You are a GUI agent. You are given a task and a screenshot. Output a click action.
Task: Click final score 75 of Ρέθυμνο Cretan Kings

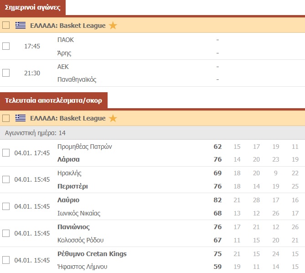[217, 254]
